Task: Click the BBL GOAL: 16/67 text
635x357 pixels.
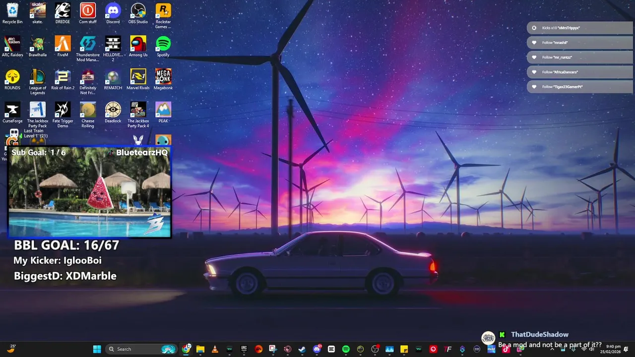Action: pos(66,245)
